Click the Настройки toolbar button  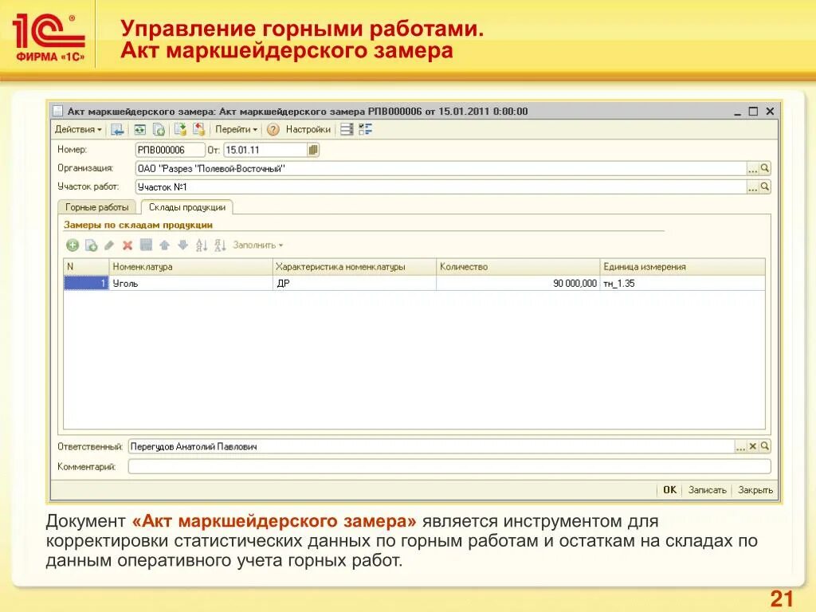click(308, 130)
